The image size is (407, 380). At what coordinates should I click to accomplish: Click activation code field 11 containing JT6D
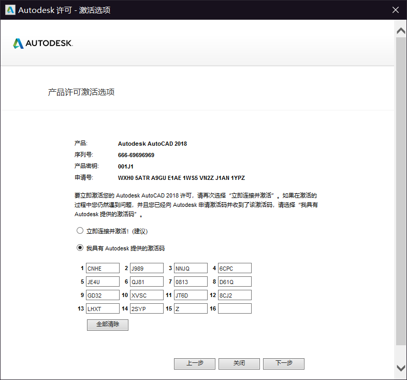pos(191,295)
